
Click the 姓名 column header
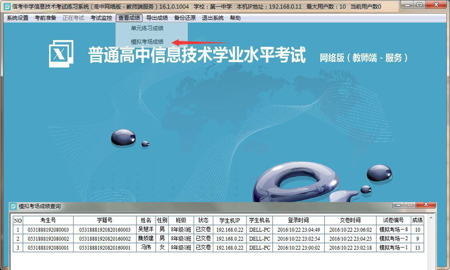tap(146, 220)
